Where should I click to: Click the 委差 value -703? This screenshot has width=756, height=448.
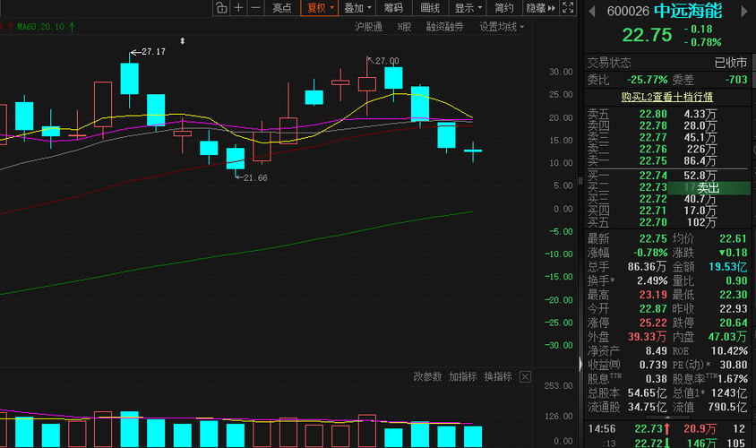[x=735, y=80]
